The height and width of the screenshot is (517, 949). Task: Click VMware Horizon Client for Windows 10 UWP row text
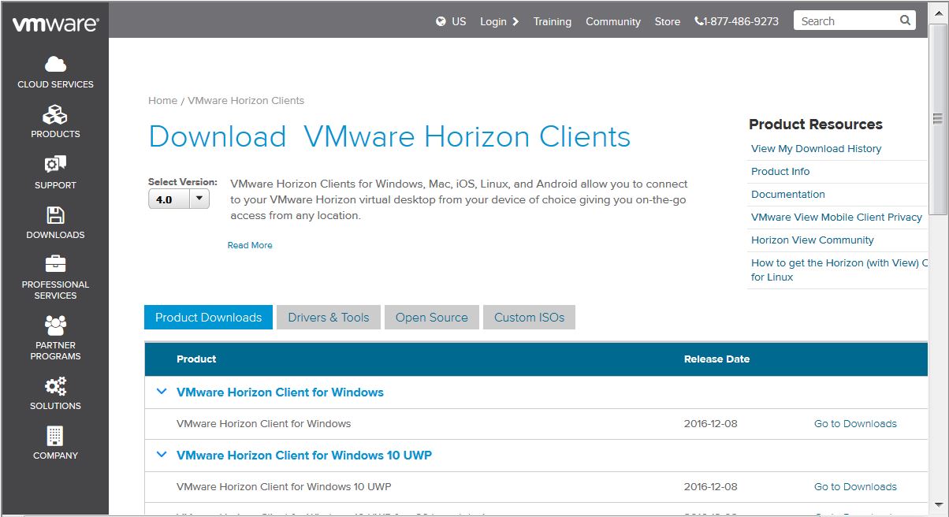(284, 486)
